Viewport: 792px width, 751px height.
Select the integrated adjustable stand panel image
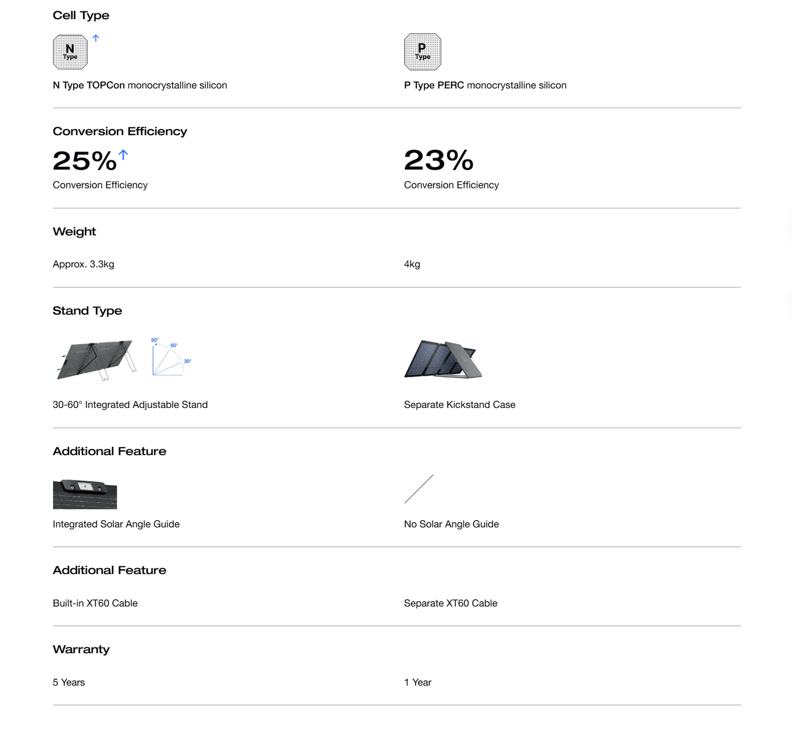point(97,360)
